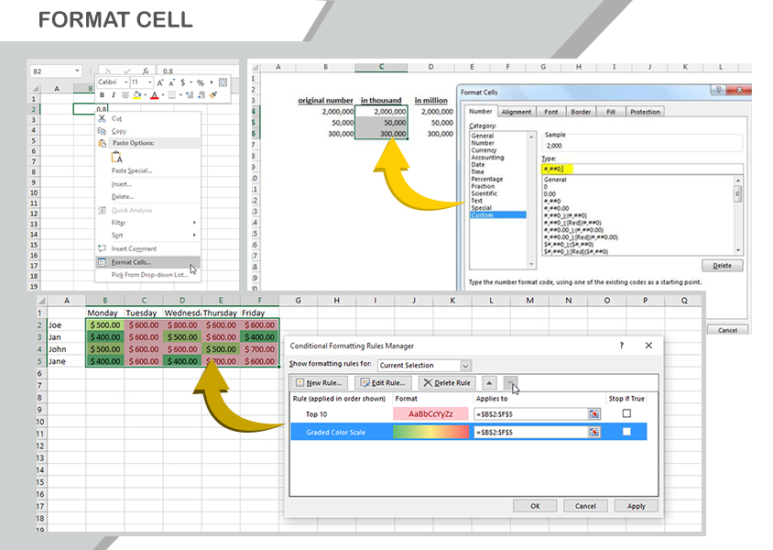Click the Cut scissors icon in context menu
773x550 pixels.
click(x=102, y=118)
